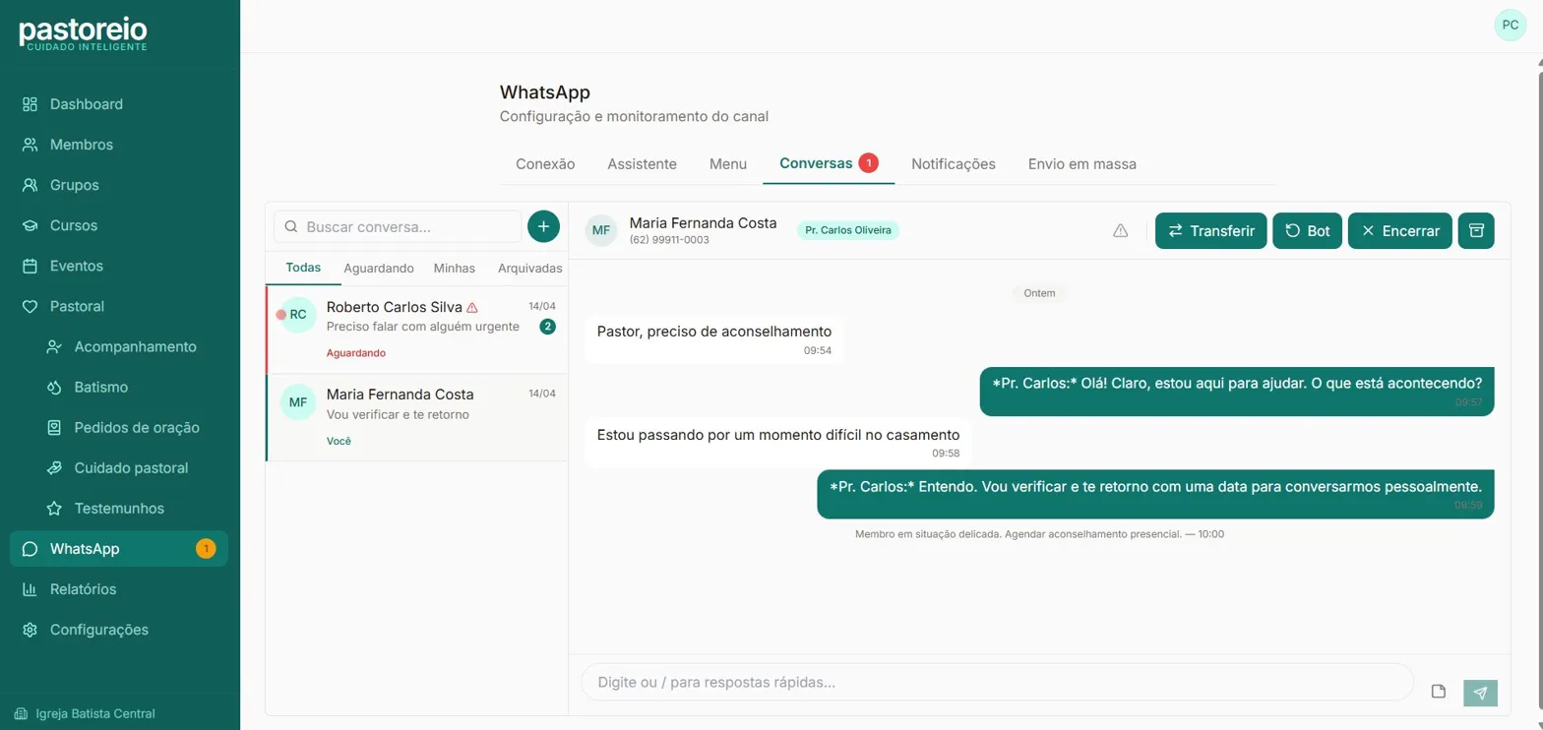The width and height of the screenshot is (1543, 730).
Task: Click the orange badge on WhatsApp item
Action: 206,549
